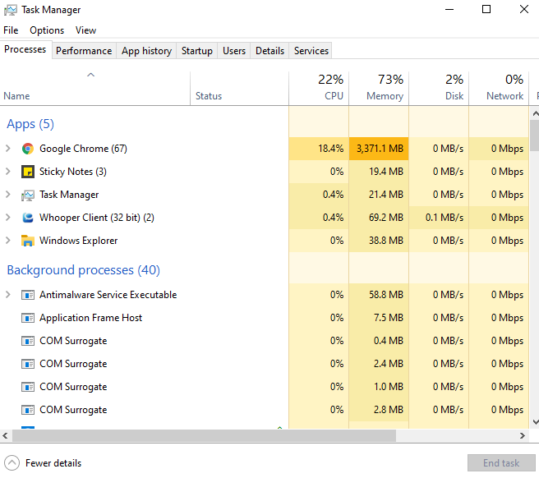Viewport: 539px width, 478px height.
Task: Click the vertical scrollbar thumb
Action: coord(535,136)
